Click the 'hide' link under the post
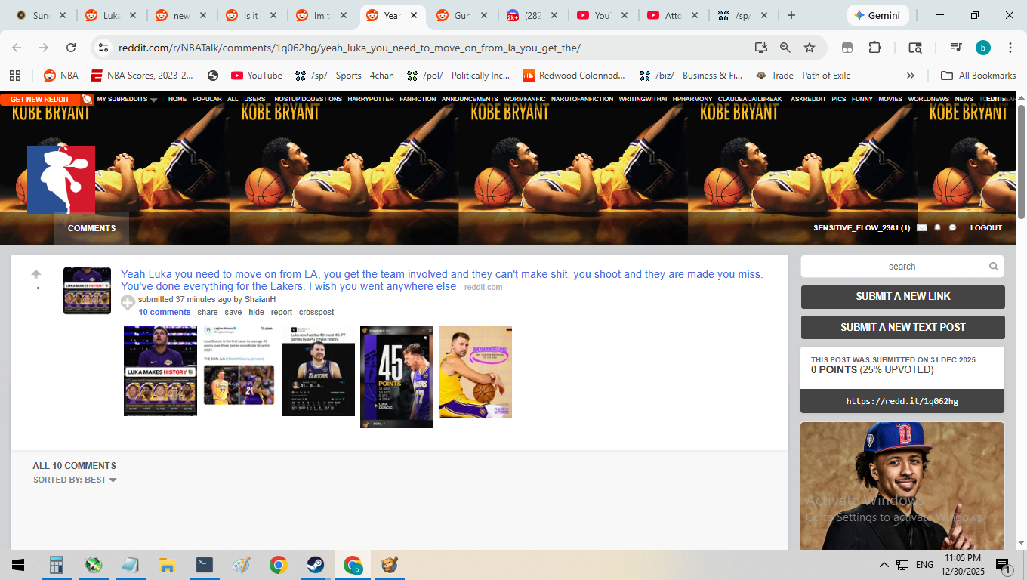Screen dimensions: 1027x580 [x=257, y=312]
